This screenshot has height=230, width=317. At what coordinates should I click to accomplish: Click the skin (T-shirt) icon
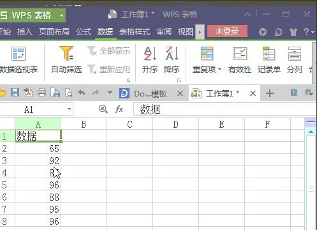tap(293, 32)
